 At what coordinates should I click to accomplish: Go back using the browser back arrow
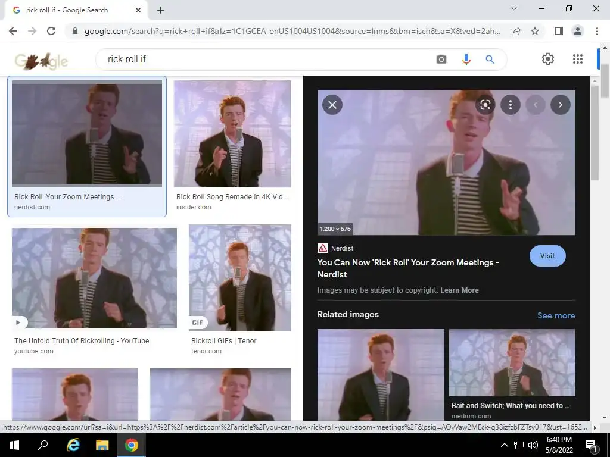pos(13,31)
